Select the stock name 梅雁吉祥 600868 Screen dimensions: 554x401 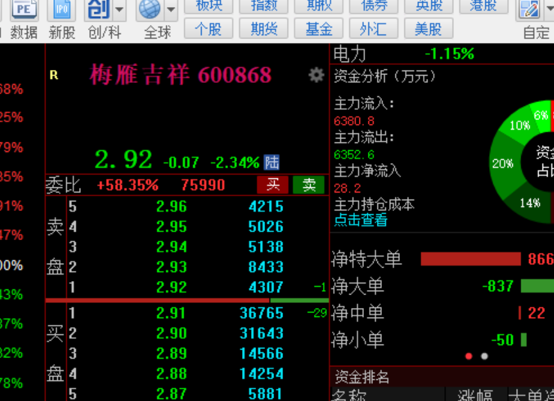180,75
